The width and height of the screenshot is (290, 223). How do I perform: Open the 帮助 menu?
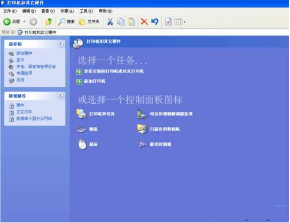click(x=105, y=11)
